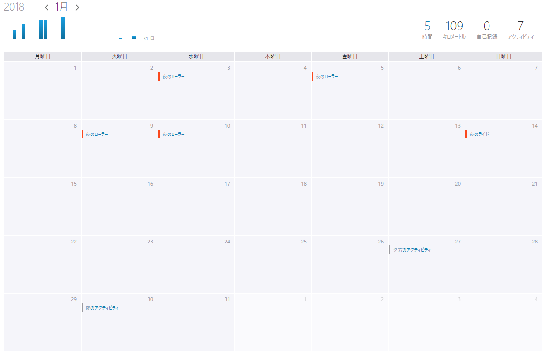547x351 pixels.
Task: Click the 0 自己記録 stat
Action: pos(487,29)
